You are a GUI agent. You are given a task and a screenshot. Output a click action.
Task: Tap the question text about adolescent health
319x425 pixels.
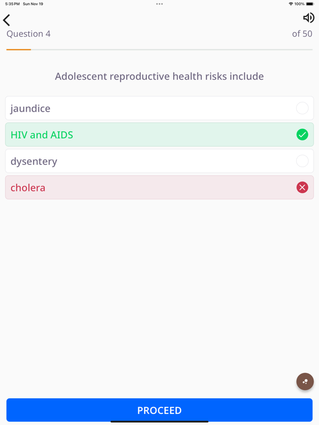(159, 76)
